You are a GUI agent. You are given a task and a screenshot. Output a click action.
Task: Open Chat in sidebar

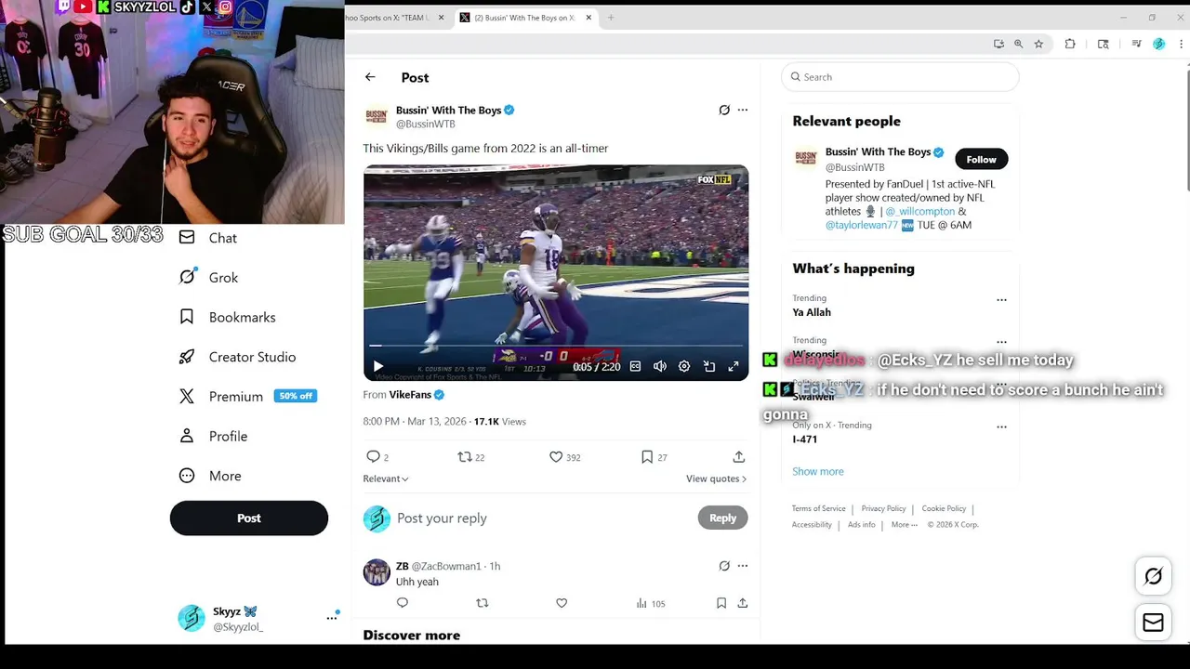[x=208, y=238]
